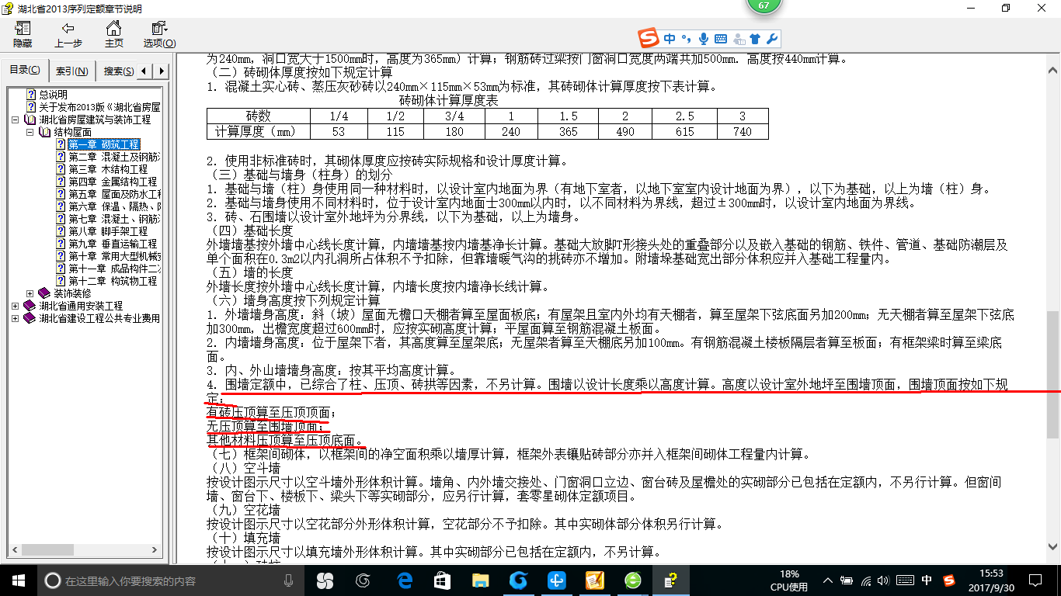
Task: Select 第六章 保温、隔热 chapter
Action: [x=114, y=206]
